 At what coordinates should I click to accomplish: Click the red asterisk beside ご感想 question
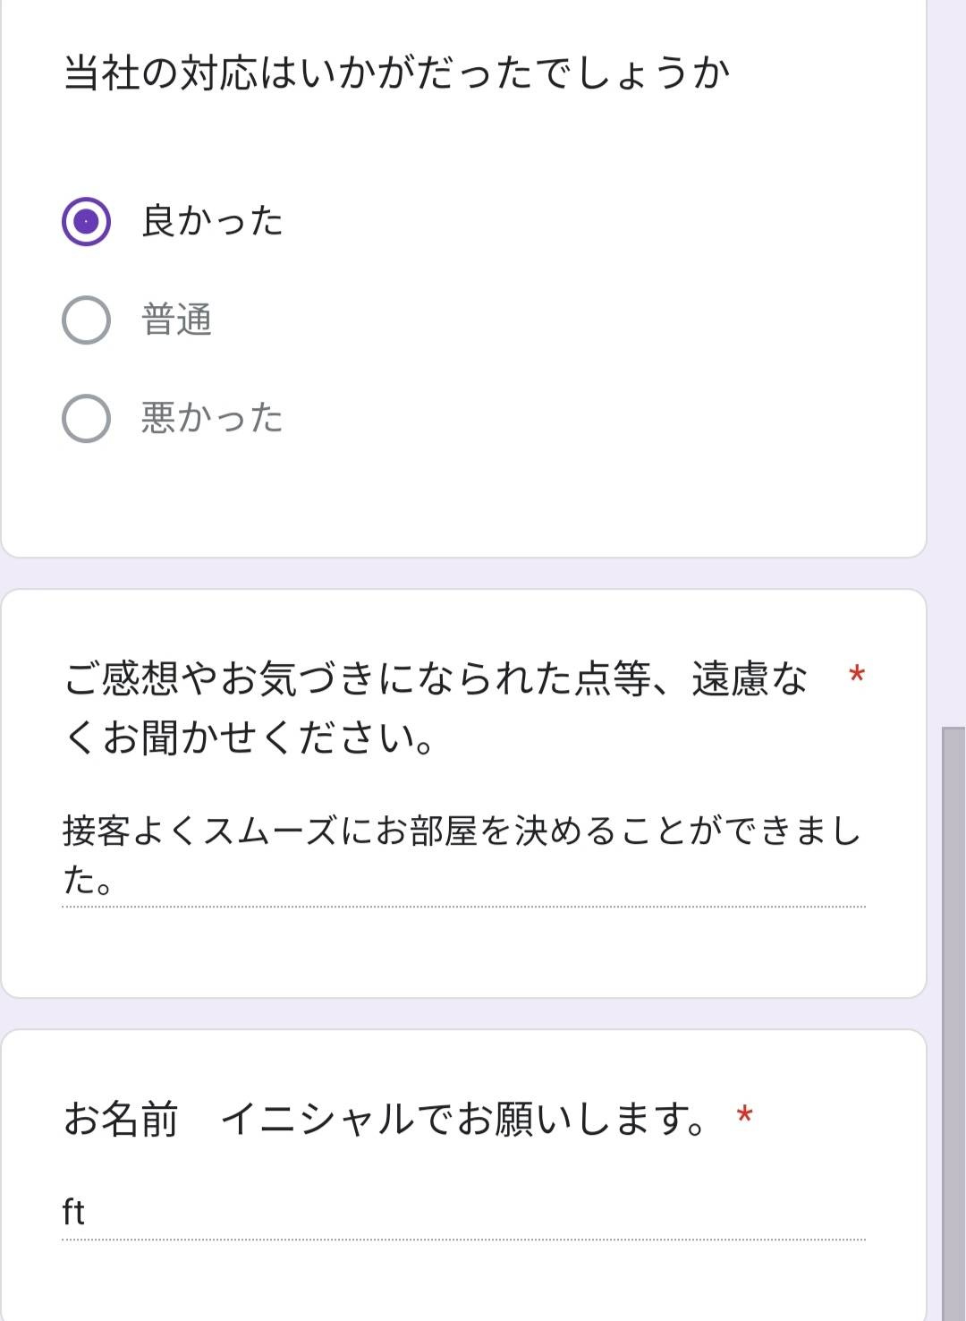[x=856, y=675]
